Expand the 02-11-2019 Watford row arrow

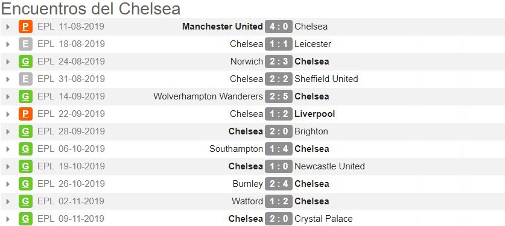[8, 201]
